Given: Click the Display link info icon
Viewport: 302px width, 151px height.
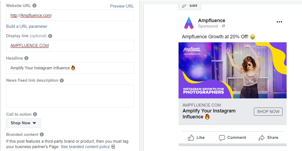Looking at the screenshot, I should click(x=50, y=36).
